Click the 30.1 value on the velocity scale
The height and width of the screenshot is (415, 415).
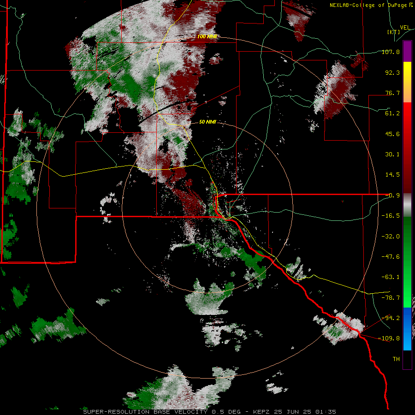point(392,154)
